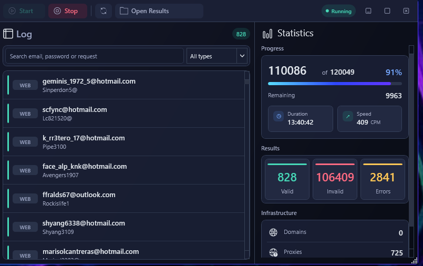Image resolution: width=423 pixels, height=266 pixels.
Task: Click the Domains count 0
Action: click(x=400, y=233)
